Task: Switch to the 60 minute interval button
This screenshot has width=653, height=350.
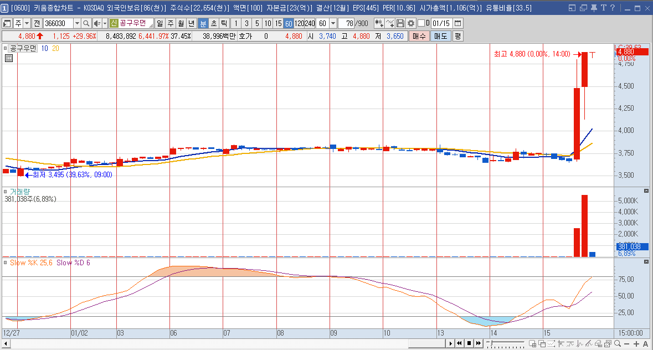Action: (x=289, y=24)
